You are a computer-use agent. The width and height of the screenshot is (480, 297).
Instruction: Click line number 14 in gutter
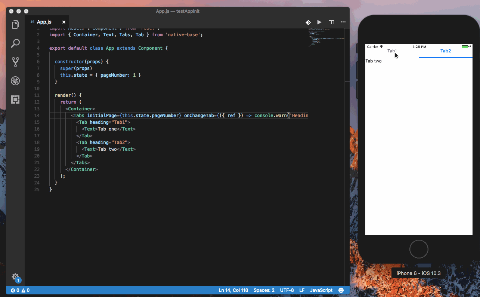[x=37, y=116]
